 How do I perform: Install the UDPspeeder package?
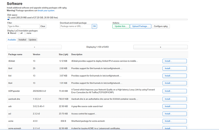coord(174,91)
